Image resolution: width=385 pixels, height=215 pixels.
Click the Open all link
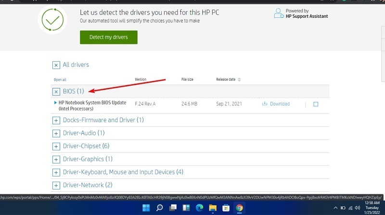(60, 80)
